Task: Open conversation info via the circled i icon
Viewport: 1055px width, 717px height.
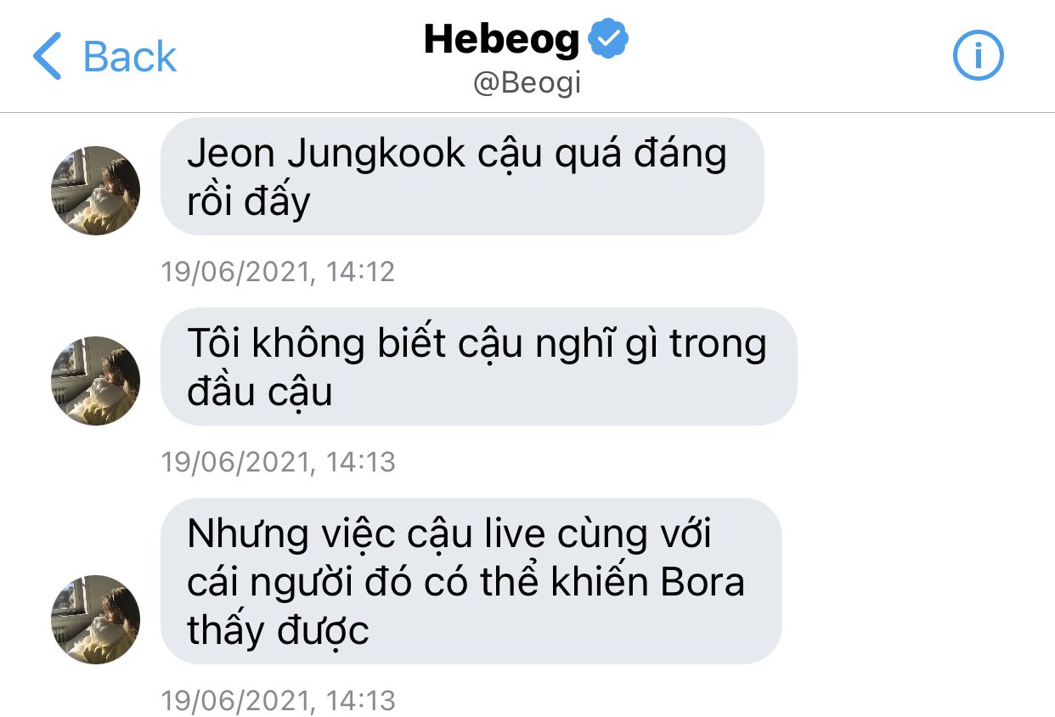Action: pyautogui.click(x=978, y=57)
